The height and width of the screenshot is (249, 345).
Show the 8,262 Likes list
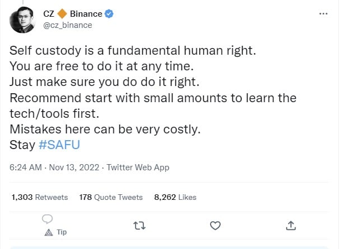pos(175,197)
